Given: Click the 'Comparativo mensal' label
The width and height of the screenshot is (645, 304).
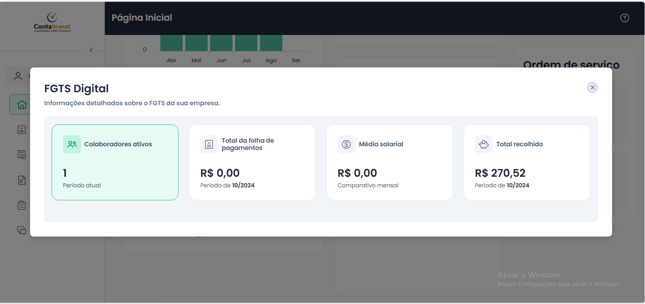Looking at the screenshot, I should coord(368,185).
